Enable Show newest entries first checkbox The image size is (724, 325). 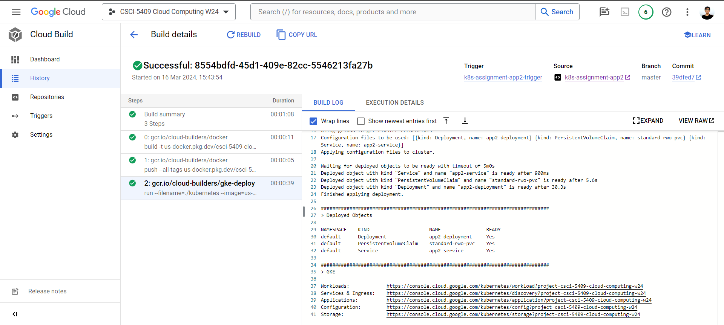tap(361, 121)
